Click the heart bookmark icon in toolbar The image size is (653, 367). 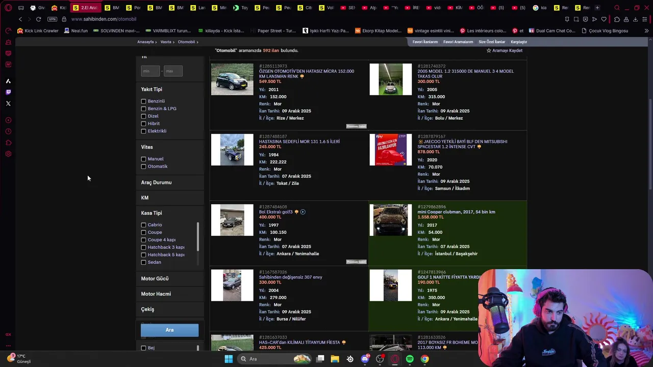tap(604, 19)
